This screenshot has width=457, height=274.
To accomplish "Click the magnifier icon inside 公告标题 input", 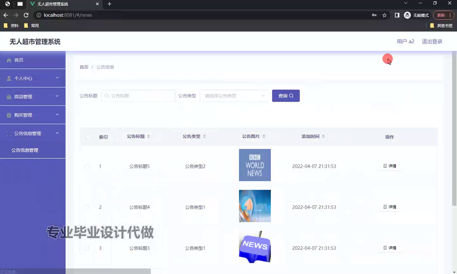I will pos(107,96).
